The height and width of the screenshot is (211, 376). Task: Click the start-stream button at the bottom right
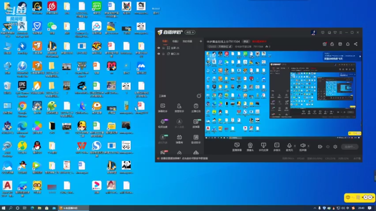click(350, 147)
